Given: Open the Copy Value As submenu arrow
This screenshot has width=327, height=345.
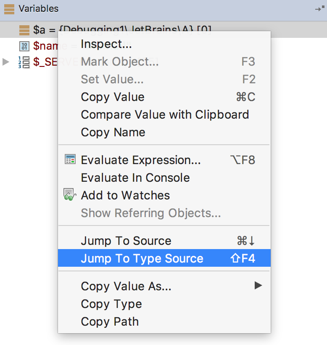Looking at the screenshot, I should pyautogui.click(x=258, y=285).
